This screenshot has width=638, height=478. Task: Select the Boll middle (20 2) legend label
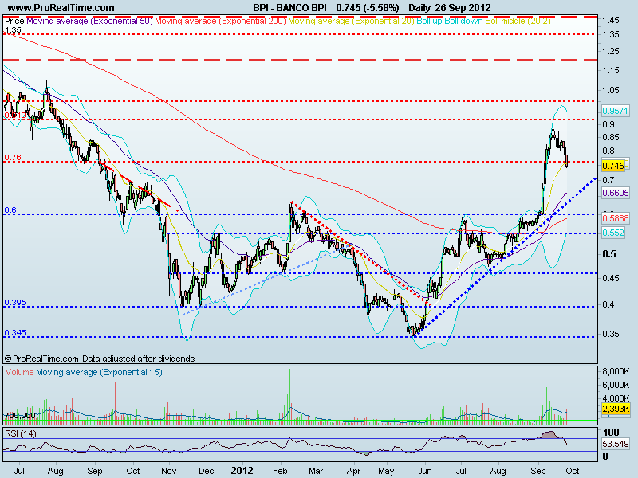518,21
